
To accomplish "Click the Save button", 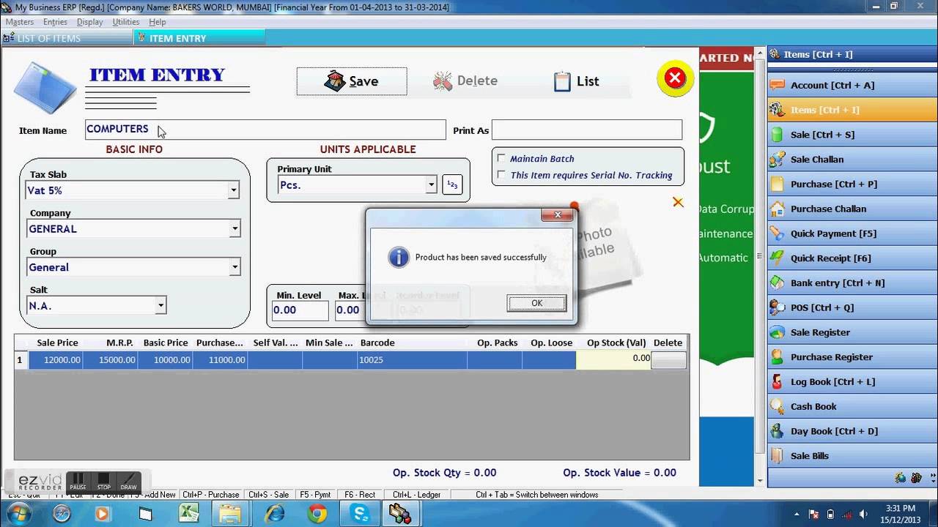I will tap(352, 81).
